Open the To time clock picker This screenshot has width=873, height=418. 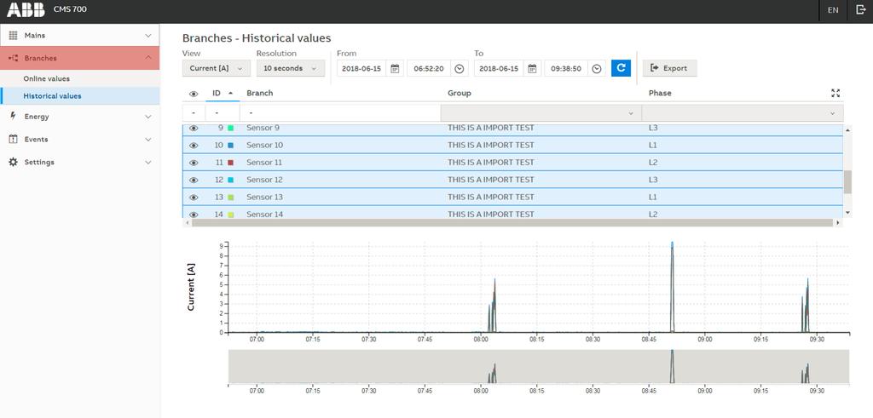pos(597,68)
